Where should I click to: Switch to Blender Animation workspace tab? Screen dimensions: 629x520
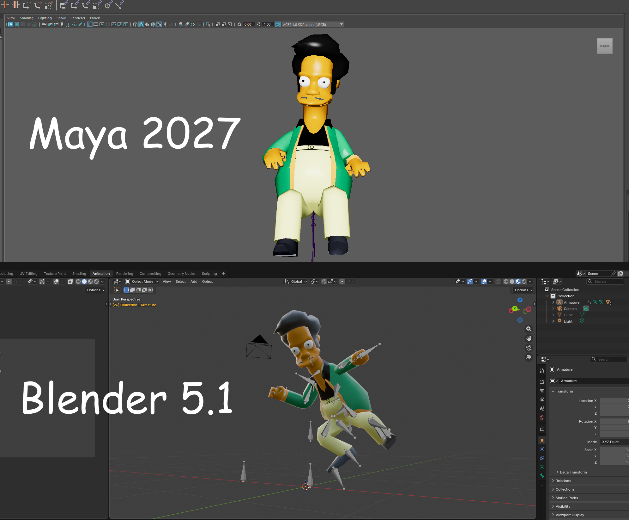[x=101, y=274]
